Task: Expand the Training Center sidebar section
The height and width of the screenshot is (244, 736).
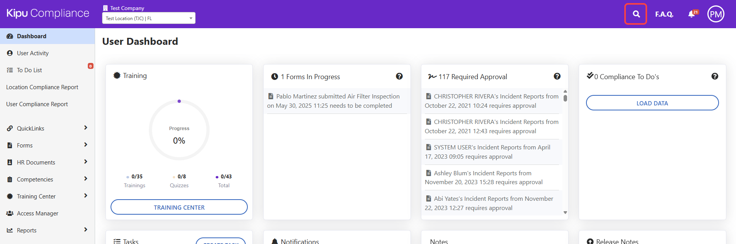Action: tap(47, 197)
